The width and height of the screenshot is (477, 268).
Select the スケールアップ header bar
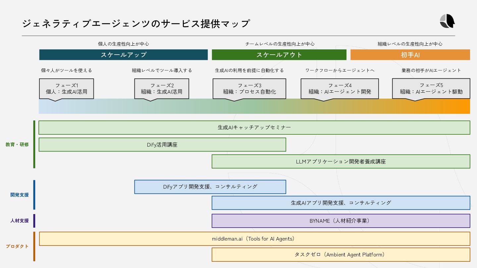[x=124, y=55]
